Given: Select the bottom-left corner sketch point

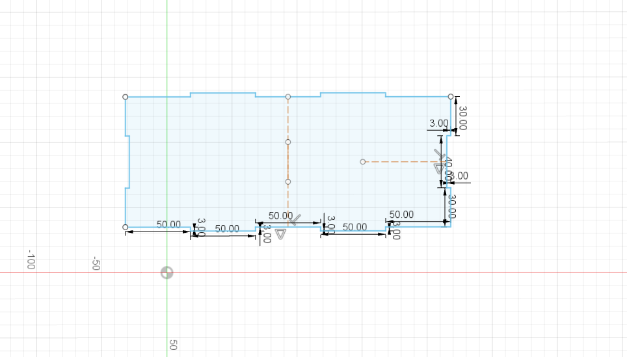Looking at the screenshot, I should coord(125,227).
